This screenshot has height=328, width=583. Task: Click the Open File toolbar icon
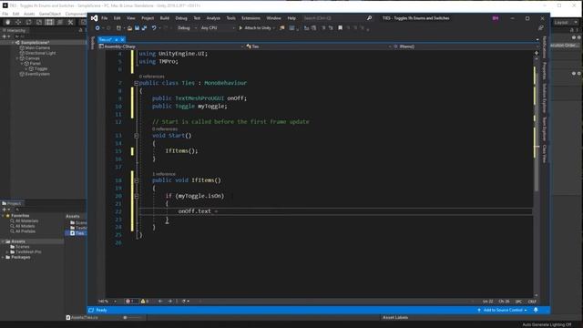click(x=129, y=28)
